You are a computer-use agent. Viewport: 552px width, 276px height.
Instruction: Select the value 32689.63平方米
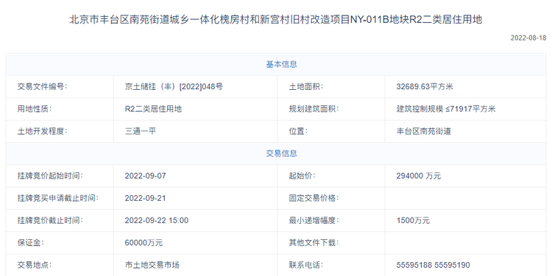(425, 87)
